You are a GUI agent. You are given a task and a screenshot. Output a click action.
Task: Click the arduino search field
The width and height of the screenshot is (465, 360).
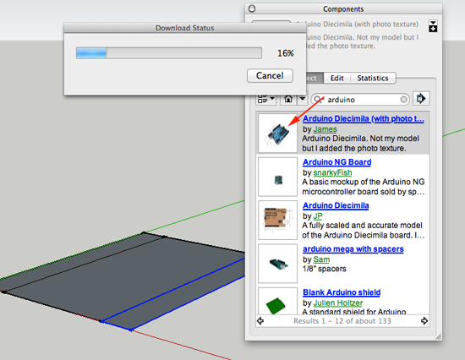tap(360, 100)
